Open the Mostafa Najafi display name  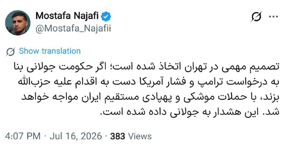67,16
